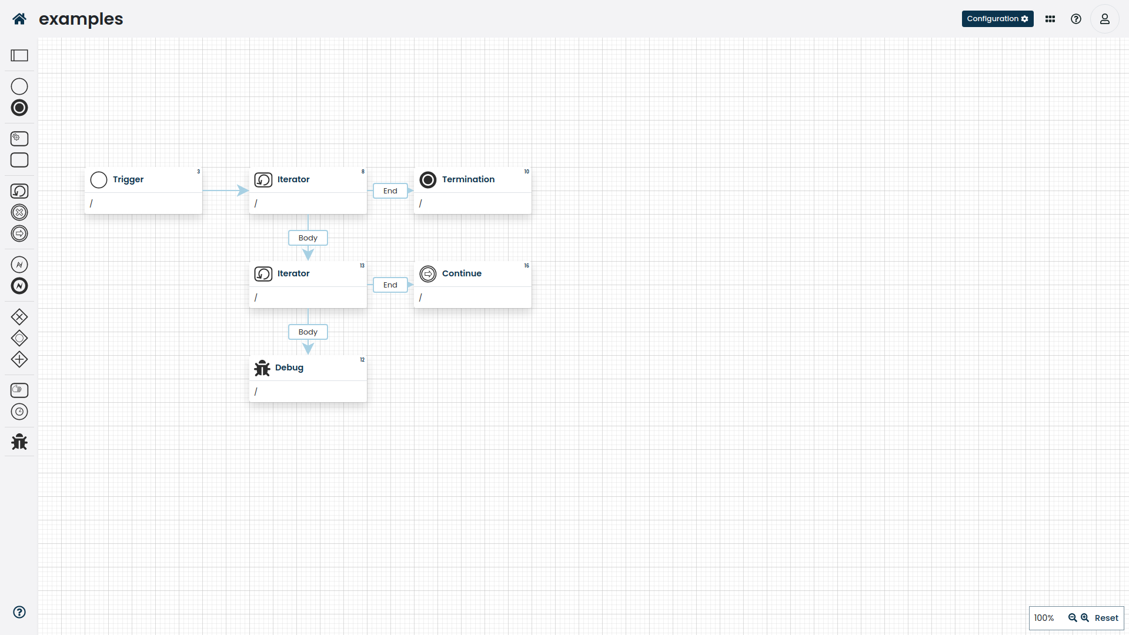Expand the Body connector on top Iterator
Viewport: 1129px width, 635px height.
coord(308,238)
